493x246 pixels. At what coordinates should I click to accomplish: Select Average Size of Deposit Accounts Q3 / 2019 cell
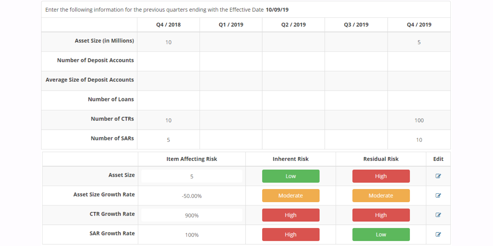tap(356, 81)
